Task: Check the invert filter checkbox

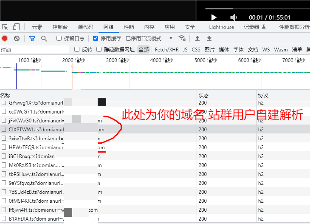Action: click(77, 49)
